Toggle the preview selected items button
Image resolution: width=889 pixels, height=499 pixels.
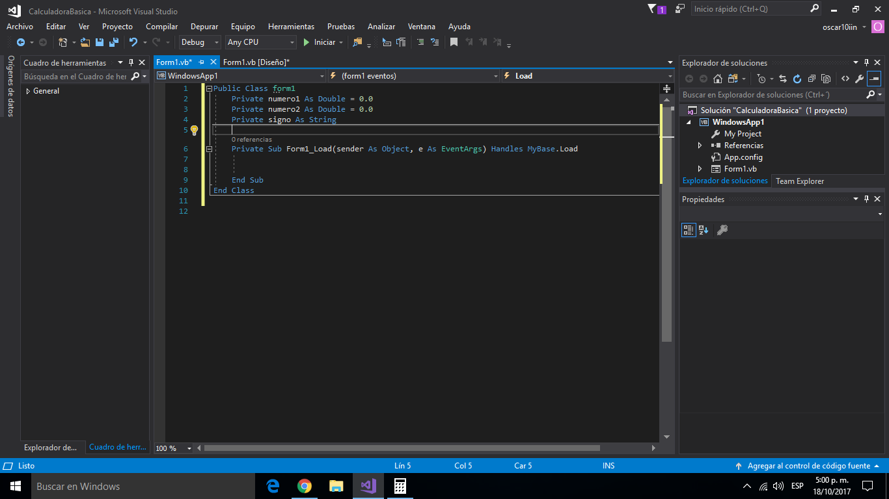pyautogui.click(x=873, y=79)
